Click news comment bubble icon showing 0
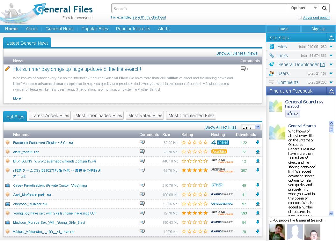This screenshot has width=336, height=241. click(x=243, y=69)
